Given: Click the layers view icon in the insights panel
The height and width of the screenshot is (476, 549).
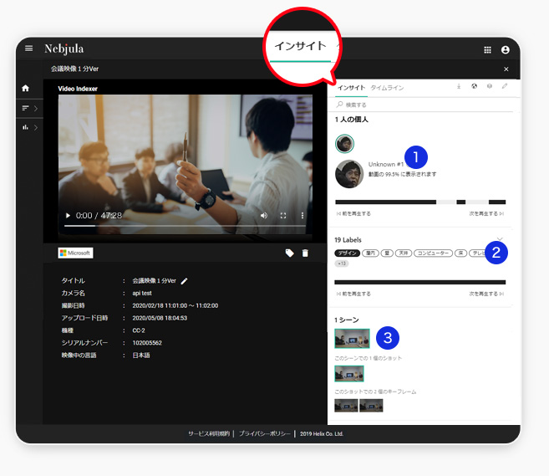Looking at the screenshot, I should [490, 86].
